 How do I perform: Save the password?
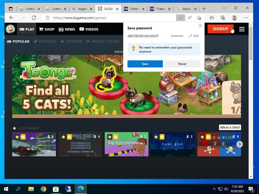pos(145,64)
